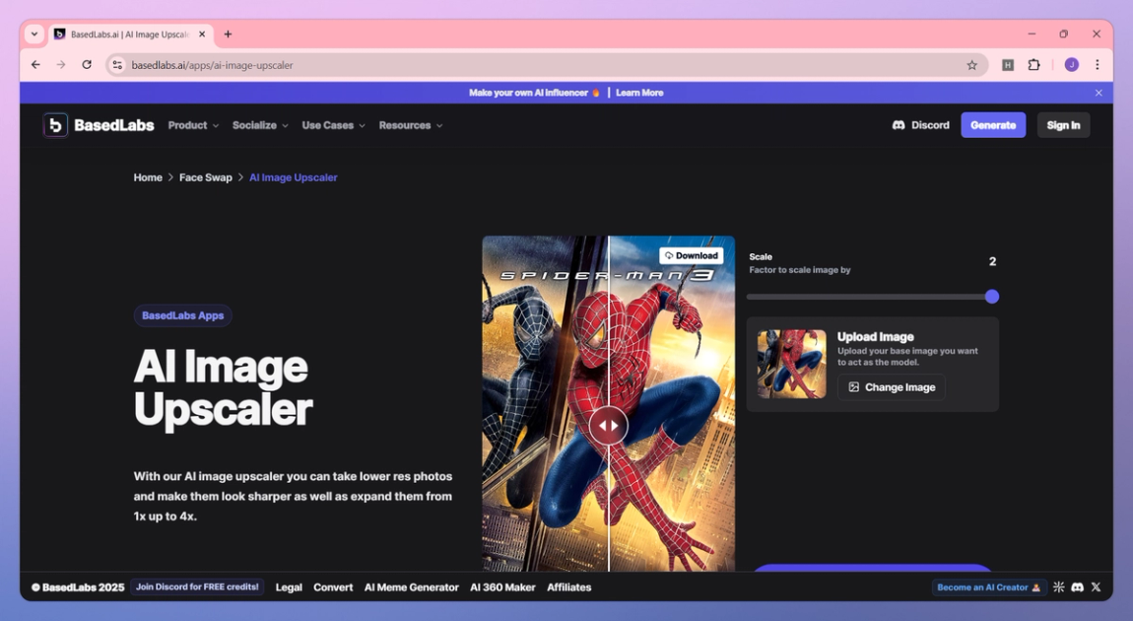Reload the page
Screen dimensions: 1133x621
[x=87, y=65]
